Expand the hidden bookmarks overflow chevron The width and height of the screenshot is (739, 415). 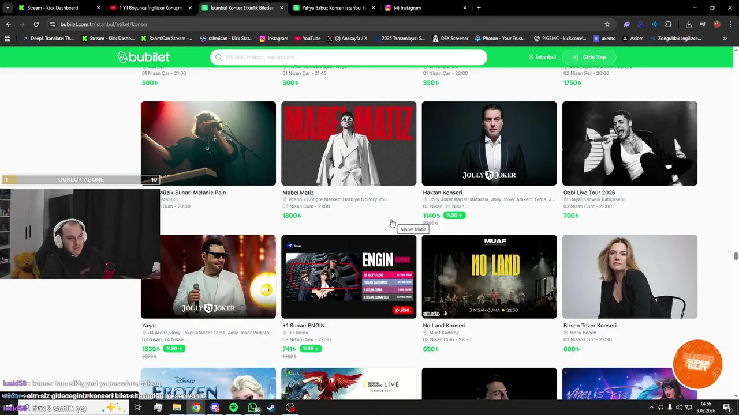[x=725, y=38]
